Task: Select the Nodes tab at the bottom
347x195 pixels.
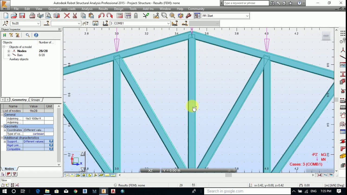Action: (x=9, y=169)
